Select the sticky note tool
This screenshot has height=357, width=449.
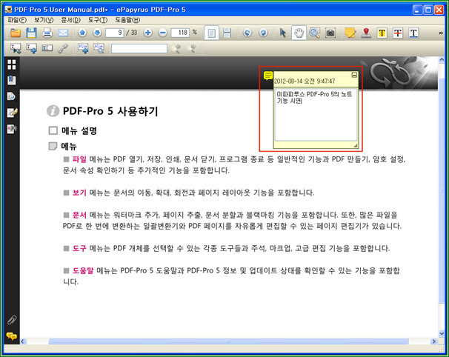350,33
